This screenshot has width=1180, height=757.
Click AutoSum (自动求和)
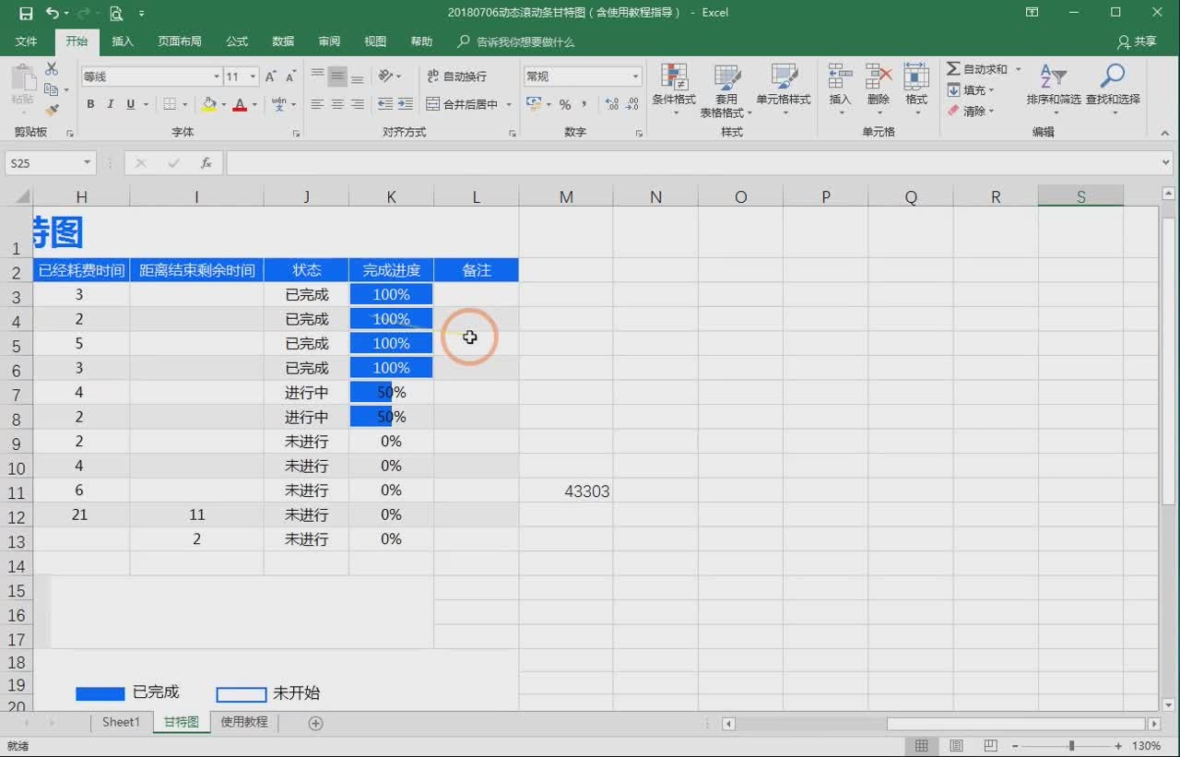coord(977,69)
